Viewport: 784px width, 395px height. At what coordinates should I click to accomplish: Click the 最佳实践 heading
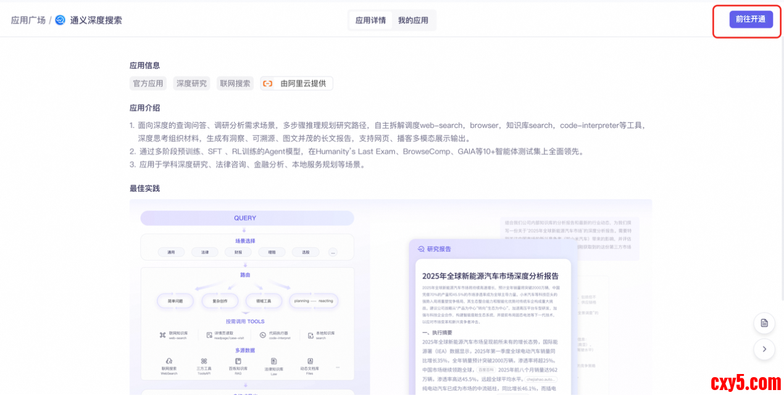144,188
